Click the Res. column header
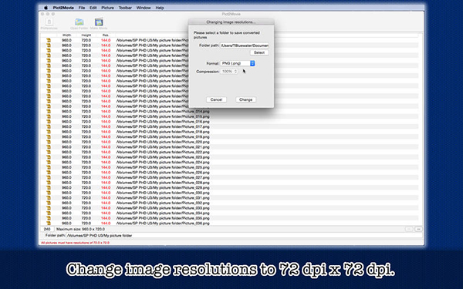Screen dimensions: 463x289 click(x=106, y=35)
